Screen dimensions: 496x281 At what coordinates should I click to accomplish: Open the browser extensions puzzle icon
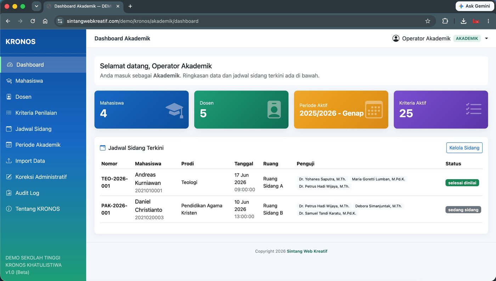coord(445,21)
